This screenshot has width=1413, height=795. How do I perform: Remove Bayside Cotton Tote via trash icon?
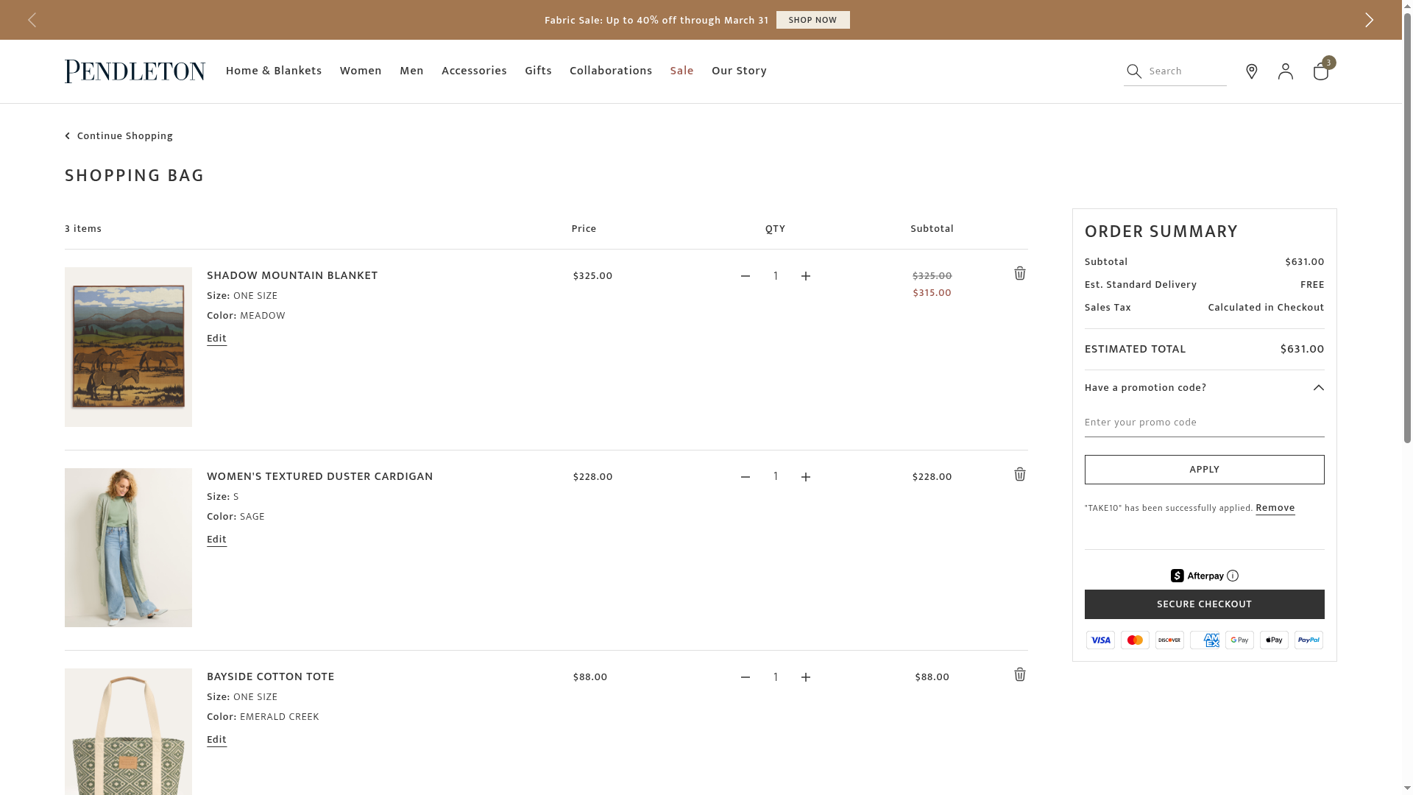(x=1019, y=675)
